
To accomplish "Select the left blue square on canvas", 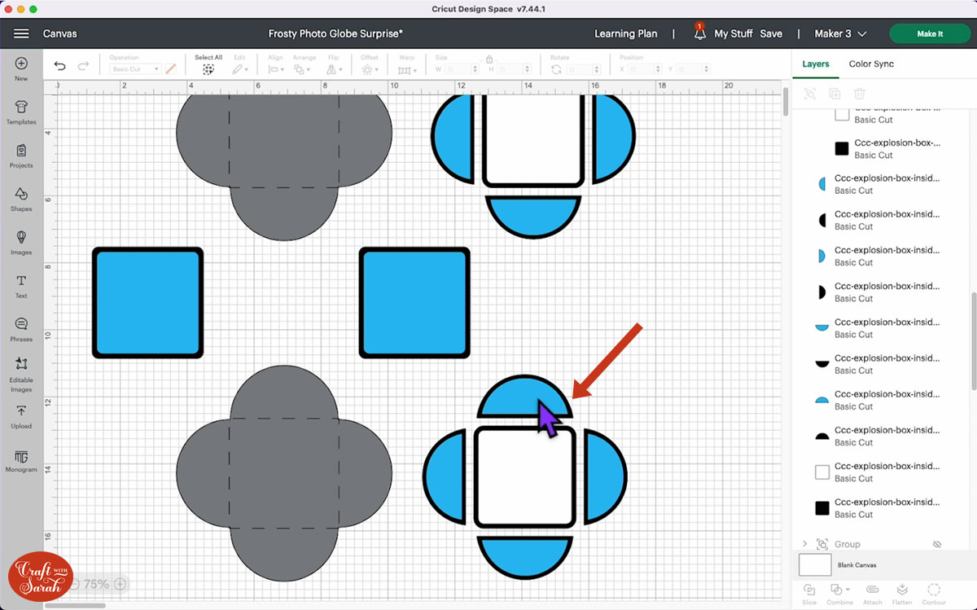I will (x=147, y=303).
